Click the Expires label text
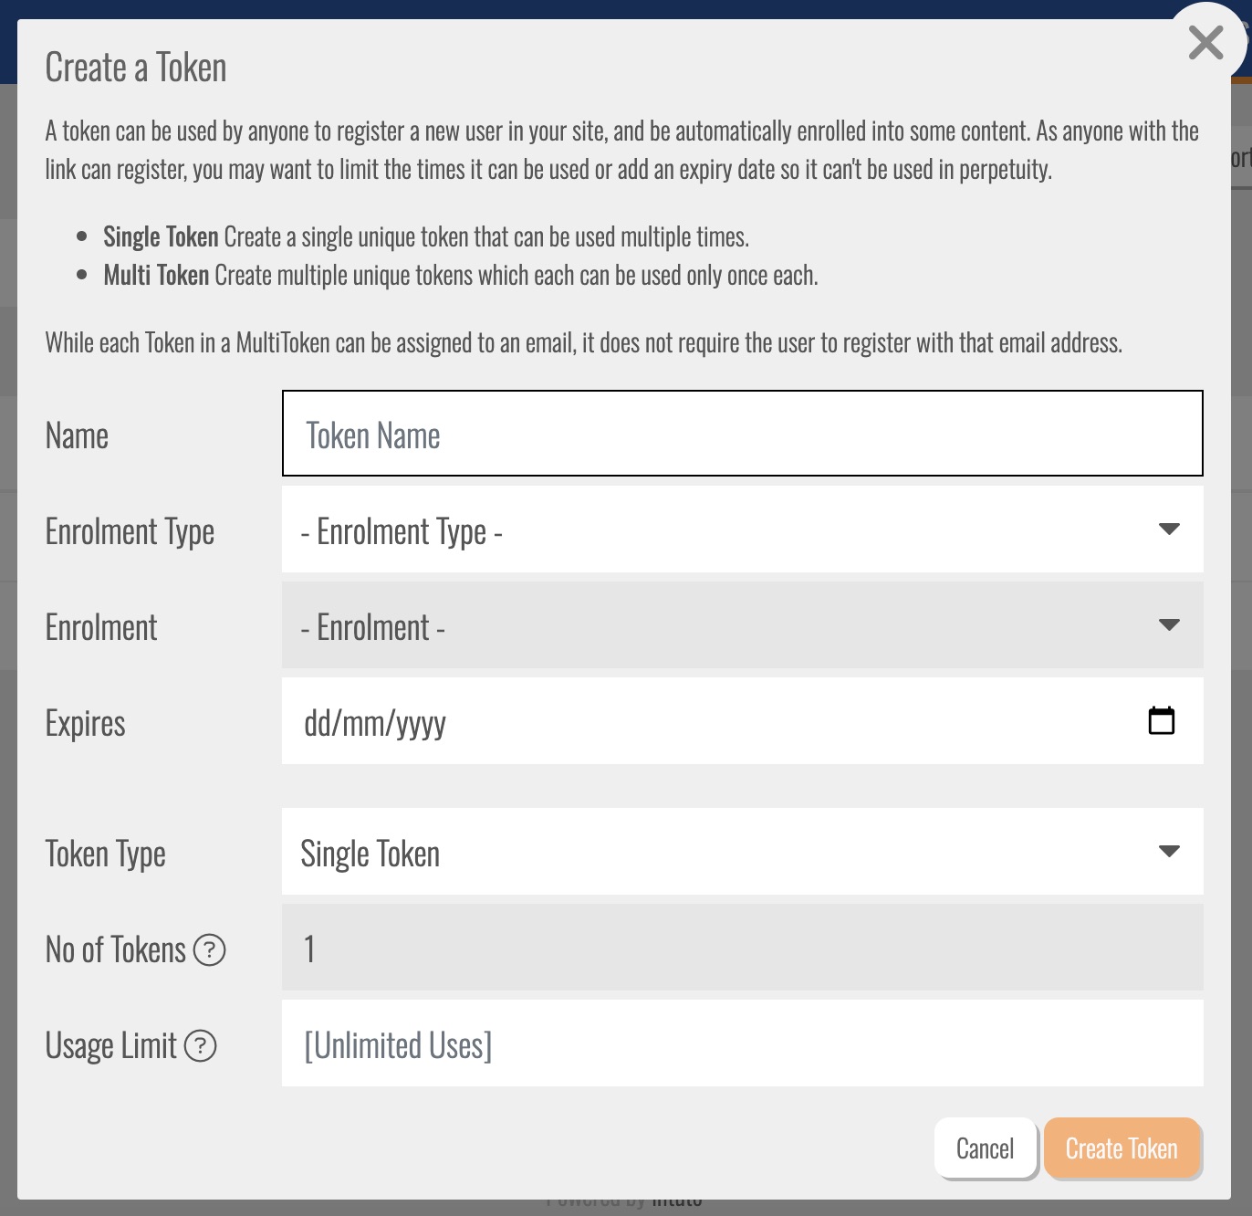The height and width of the screenshot is (1216, 1252). click(85, 723)
